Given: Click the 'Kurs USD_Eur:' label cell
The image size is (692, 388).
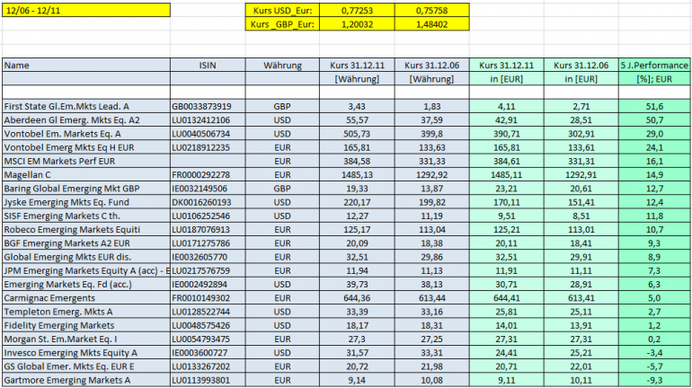Looking at the screenshot, I should click(282, 10).
